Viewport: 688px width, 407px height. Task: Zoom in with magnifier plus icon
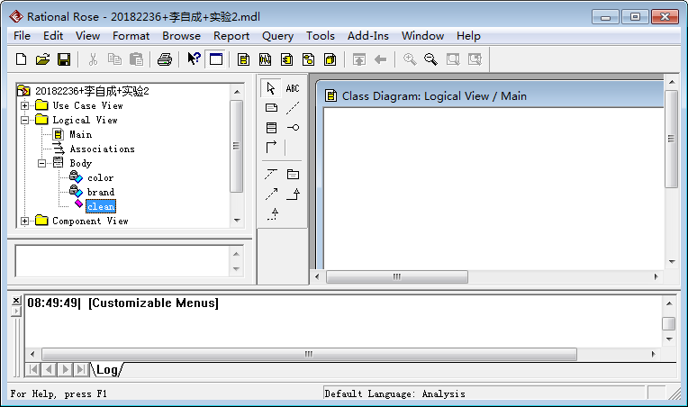coord(410,59)
